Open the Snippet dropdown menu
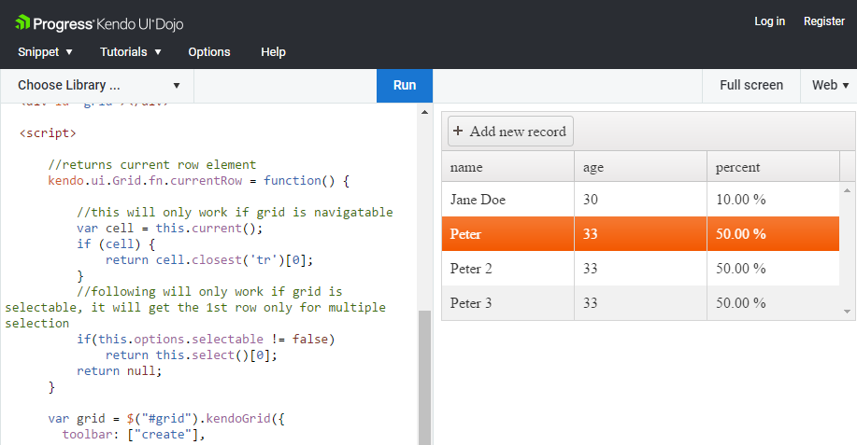The width and height of the screenshot is (857, 445). [x=45, y=52]
